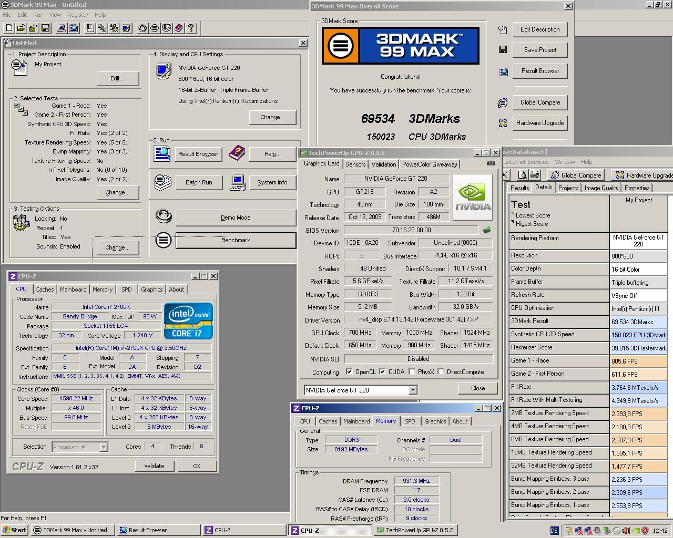The width and height of the screenshot is (673, 538).
Task: Click the GPU-Z BIOS save chip icon
Action: (487, 230)
